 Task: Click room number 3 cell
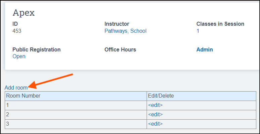click(76, 124)
